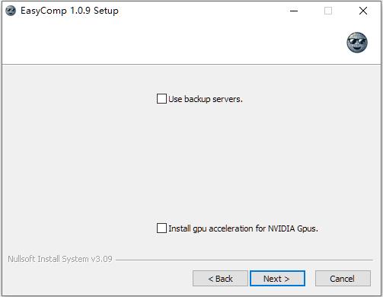383x297 pixels.
Task: Close the setup window with the X icon
Action: (x=363, y=11)
